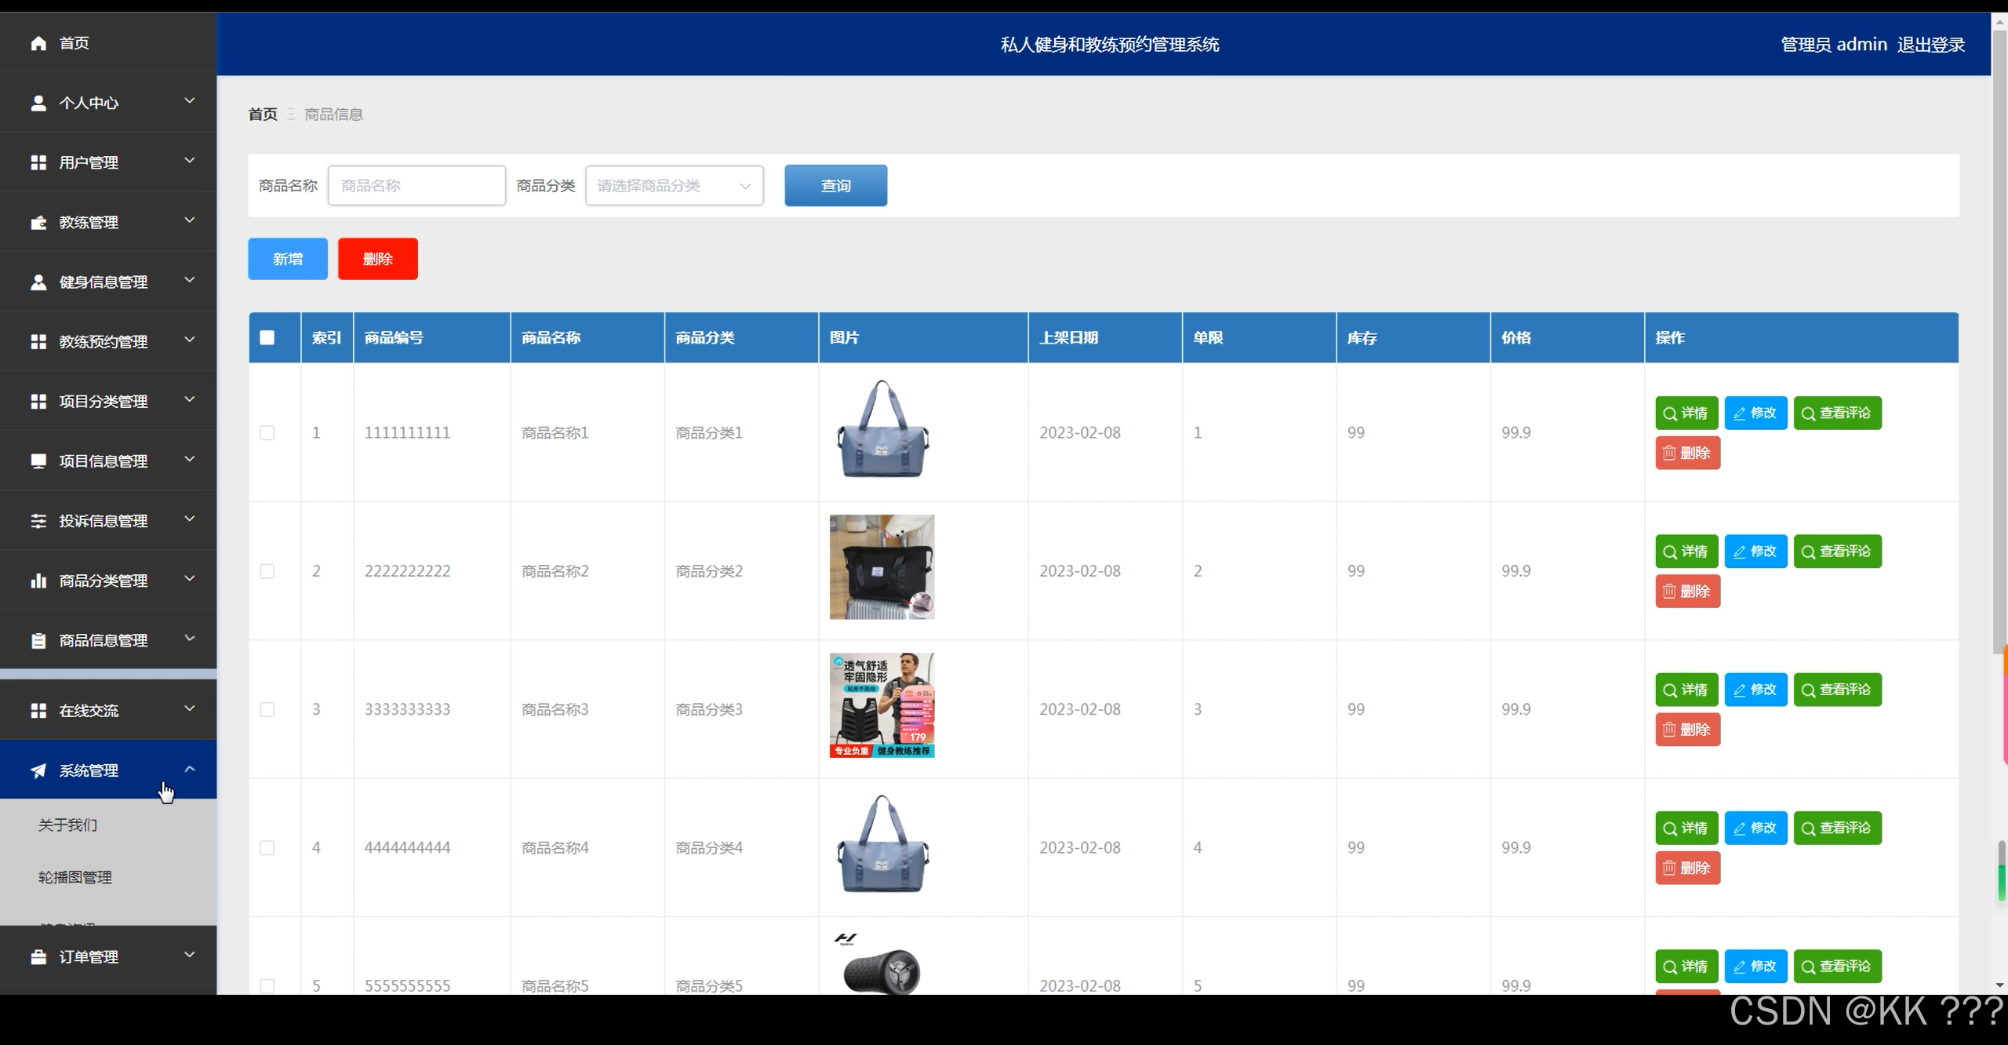Click 删除 trash button in row 3
This screenshot has height=1045, width=2008.
pyautogui.click(x=1687, y=730)
